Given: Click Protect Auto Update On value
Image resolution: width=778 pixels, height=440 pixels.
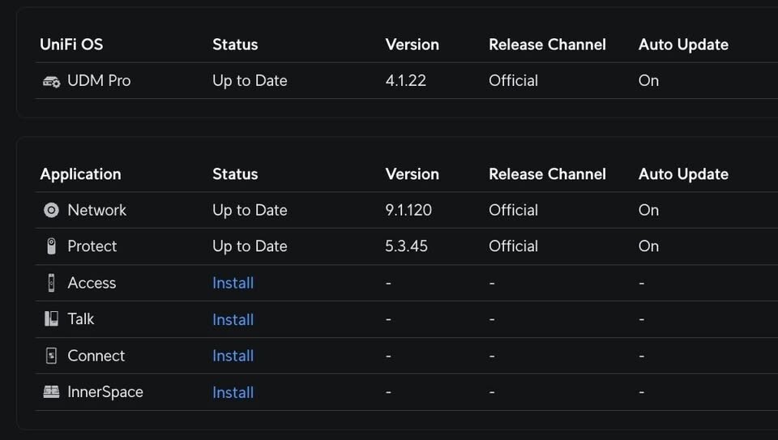Looking at the screenshot, I should [x=648, y=246].
